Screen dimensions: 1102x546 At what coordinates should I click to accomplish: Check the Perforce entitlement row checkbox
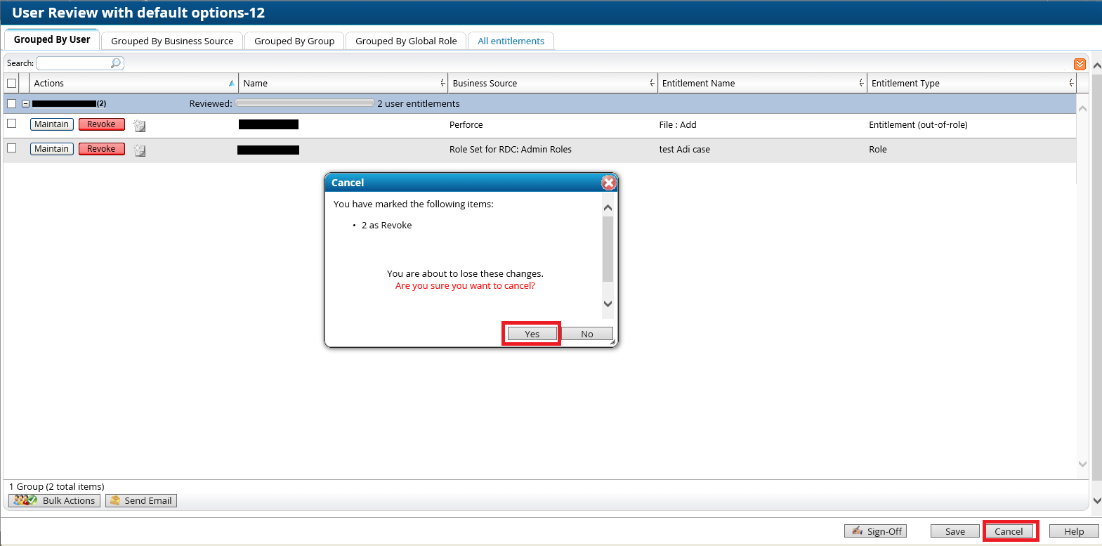12,124
